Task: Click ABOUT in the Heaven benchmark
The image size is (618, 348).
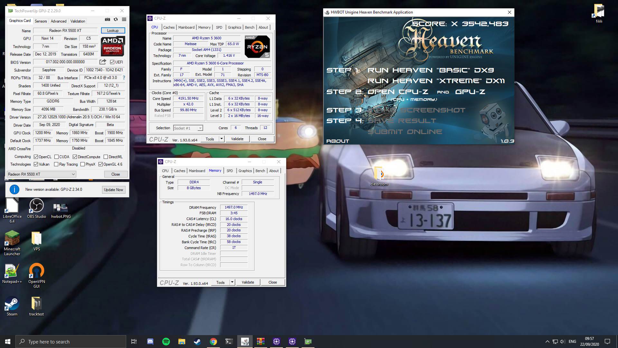Action: [x=338, y=141]
